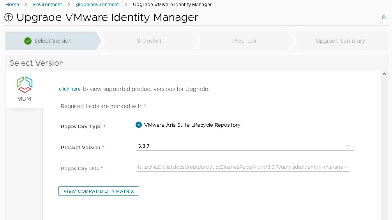Go to the Upgrade Summary step
Screen dimensions: 392x220
click(340, 41)
